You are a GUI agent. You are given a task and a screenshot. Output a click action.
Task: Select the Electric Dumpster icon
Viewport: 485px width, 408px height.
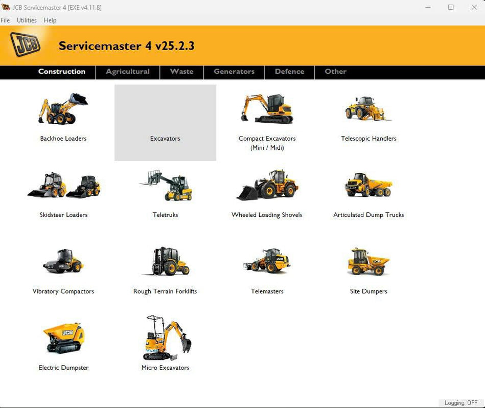tap(63, 338)
